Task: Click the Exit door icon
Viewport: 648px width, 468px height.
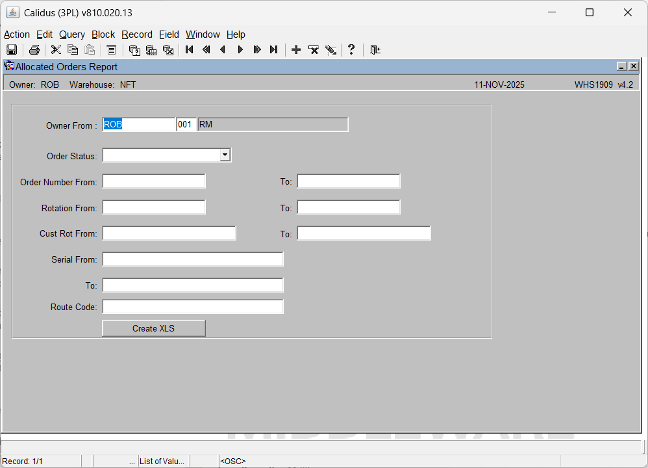Action: pos(375,50)
